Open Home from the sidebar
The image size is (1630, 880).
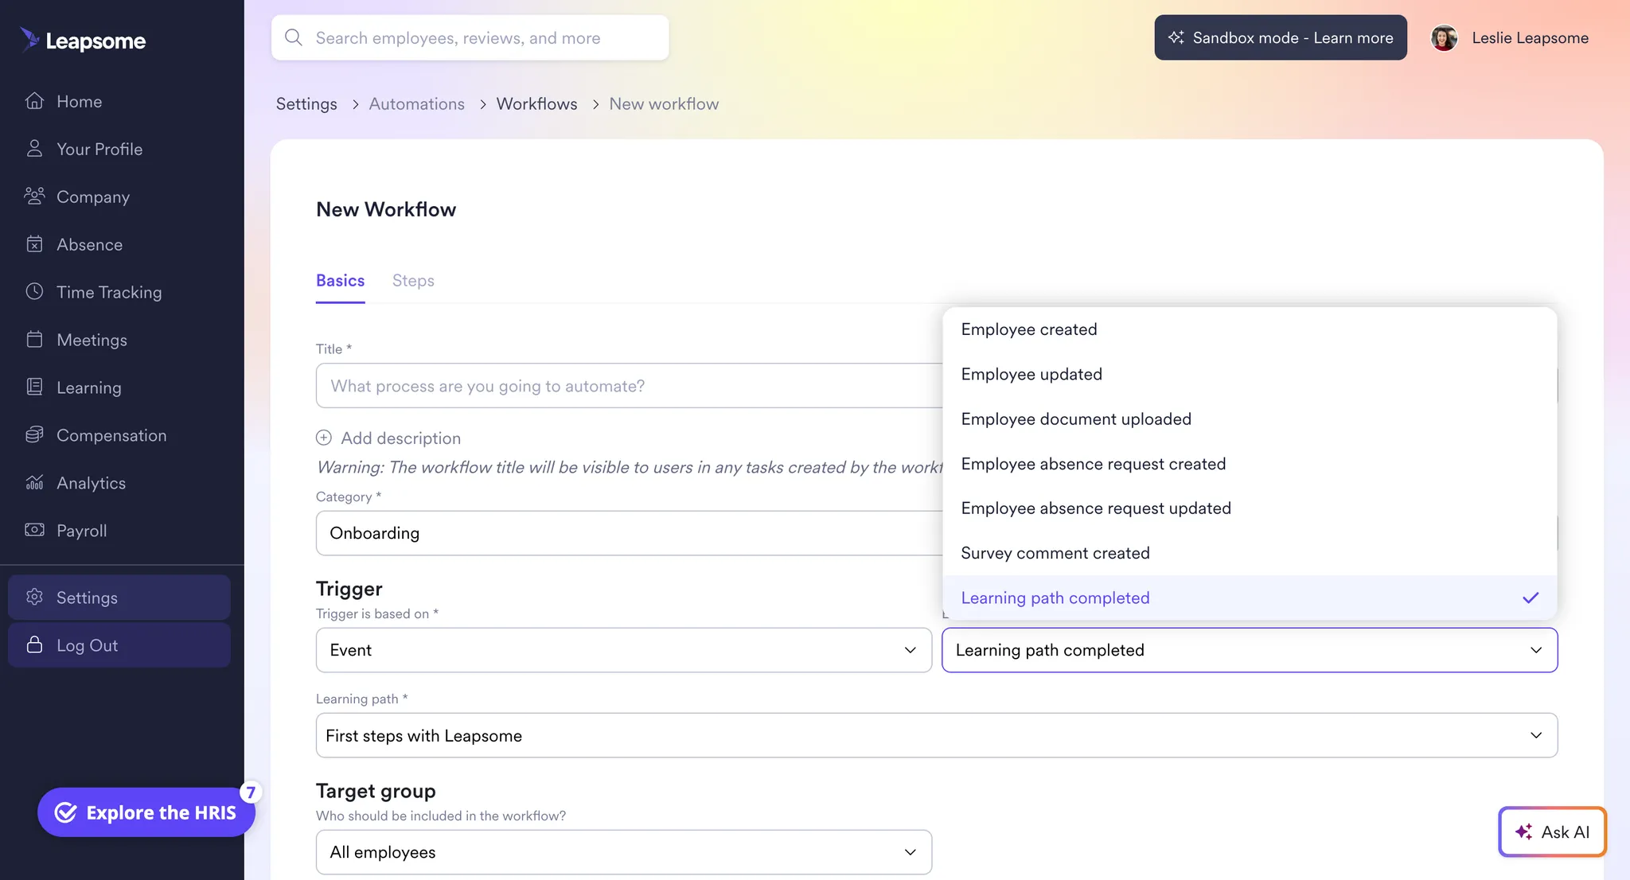79,101
